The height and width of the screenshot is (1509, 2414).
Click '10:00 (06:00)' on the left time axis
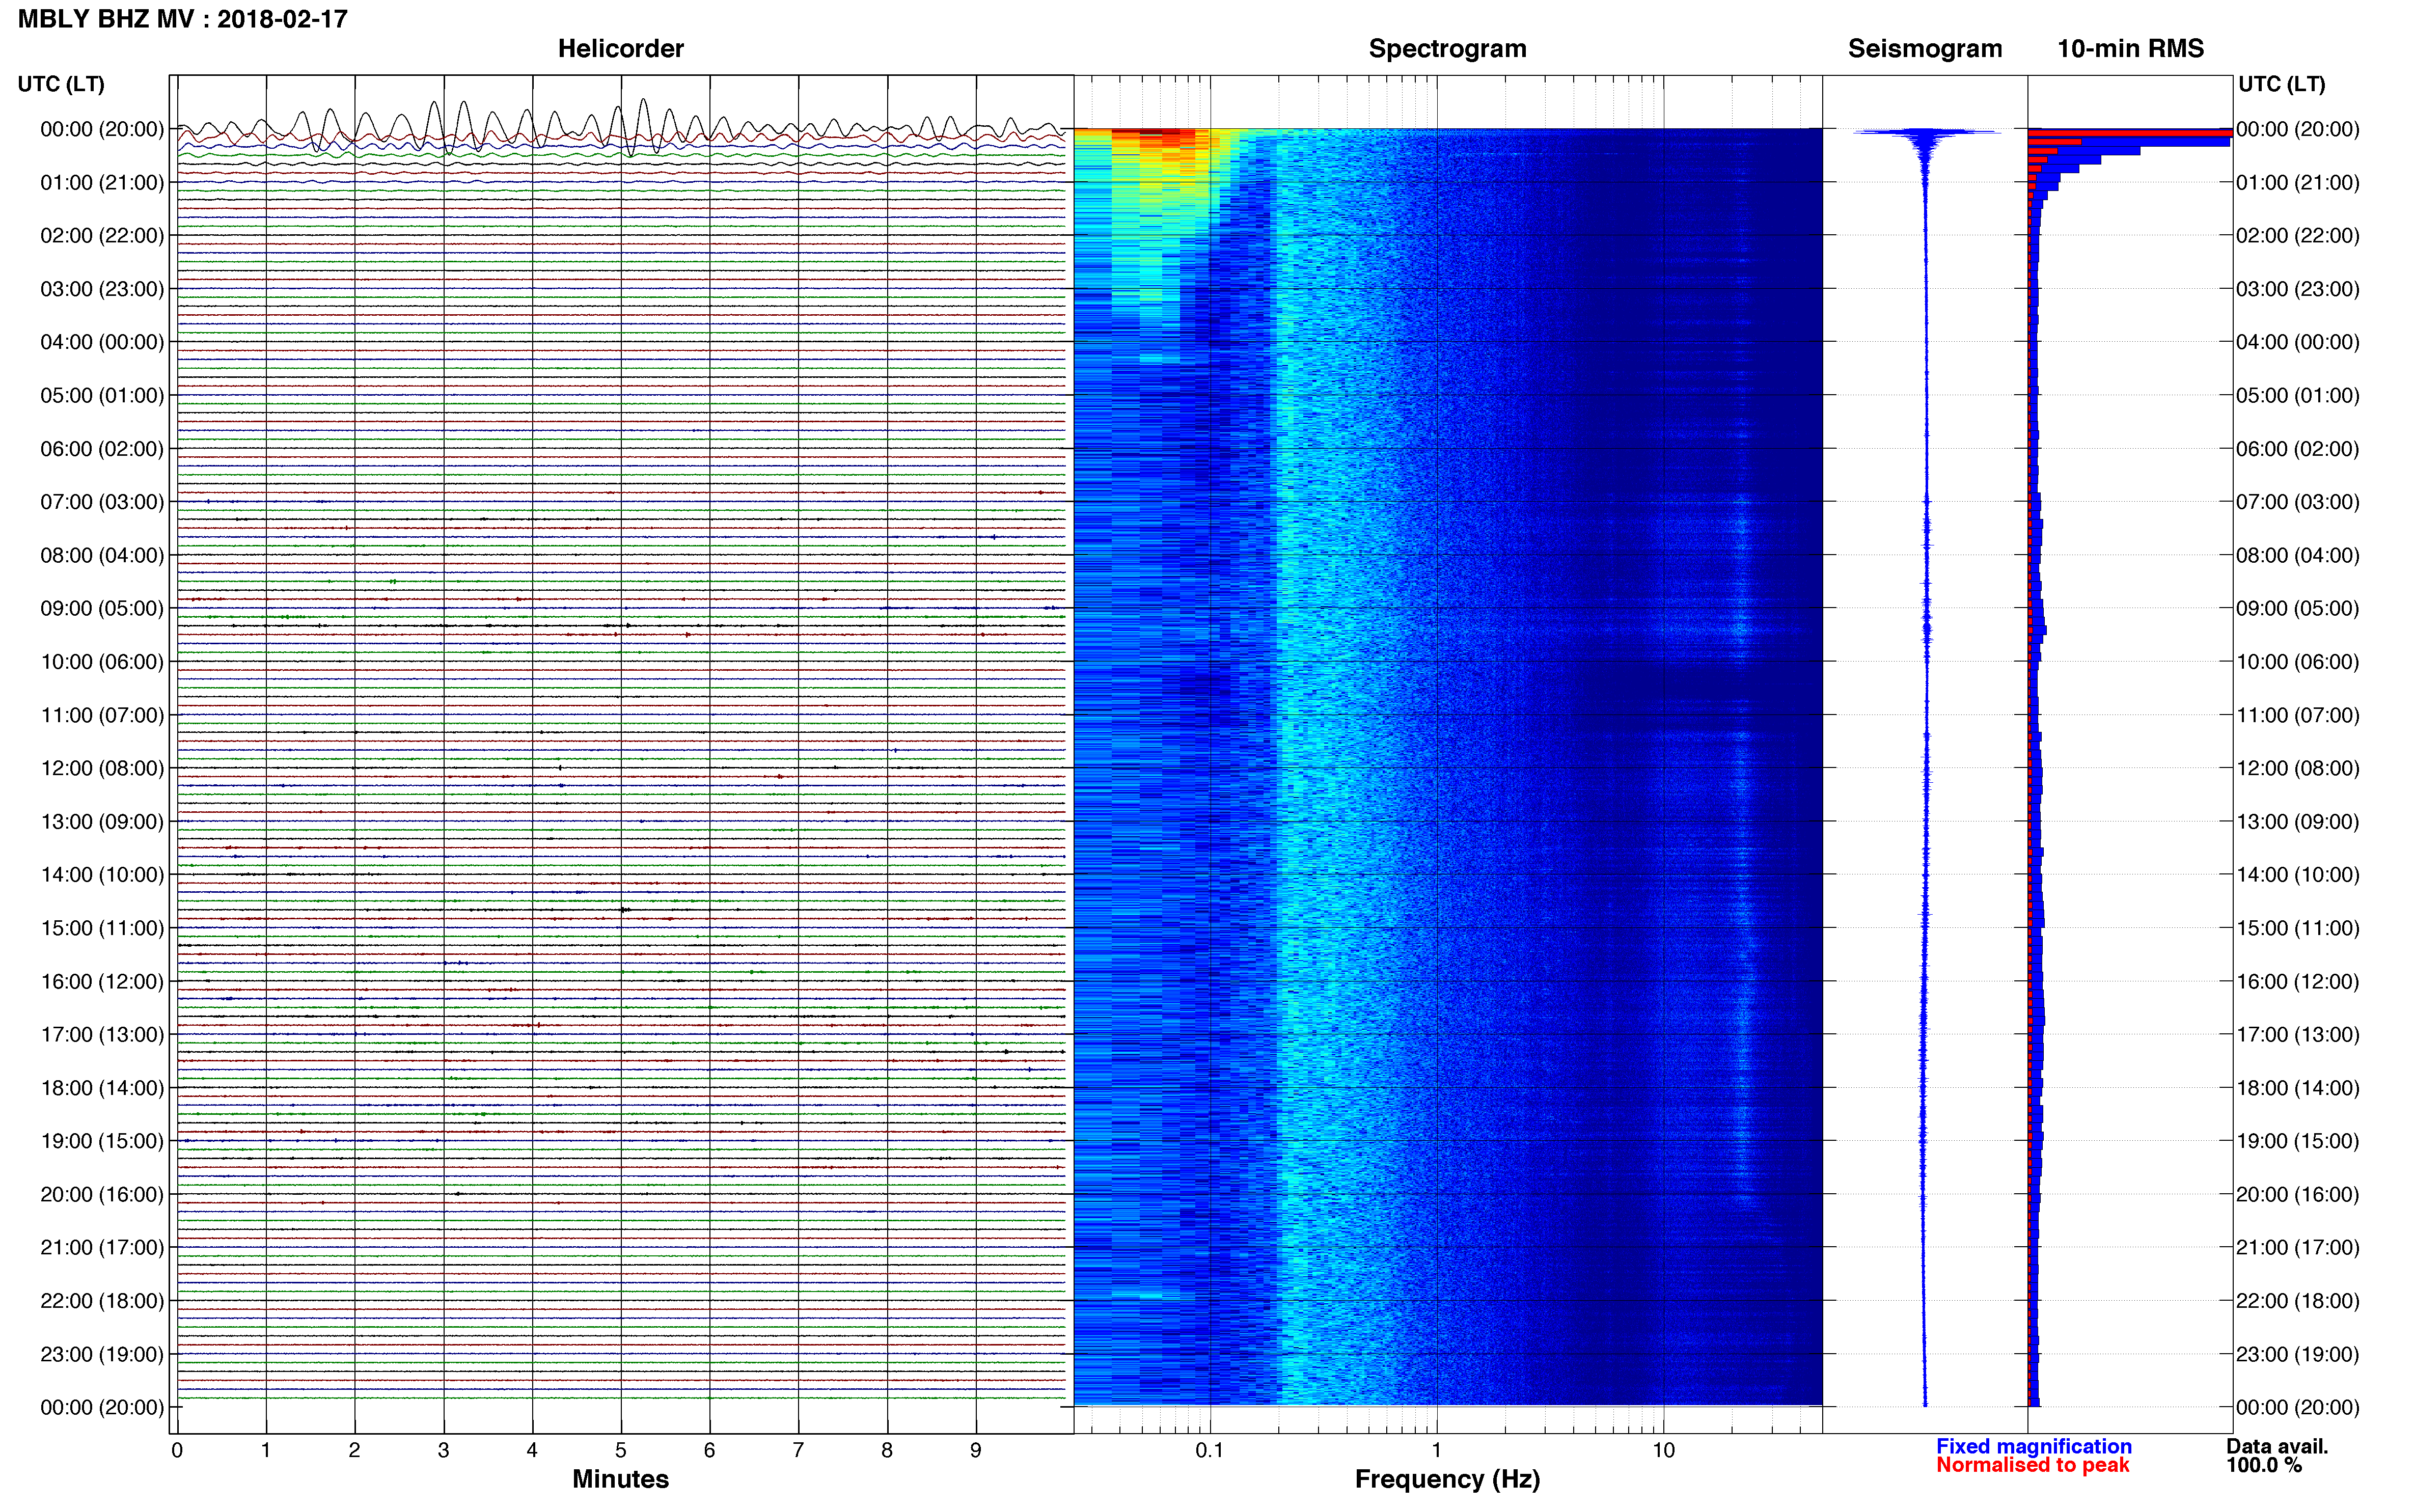(x=102, y=662)
